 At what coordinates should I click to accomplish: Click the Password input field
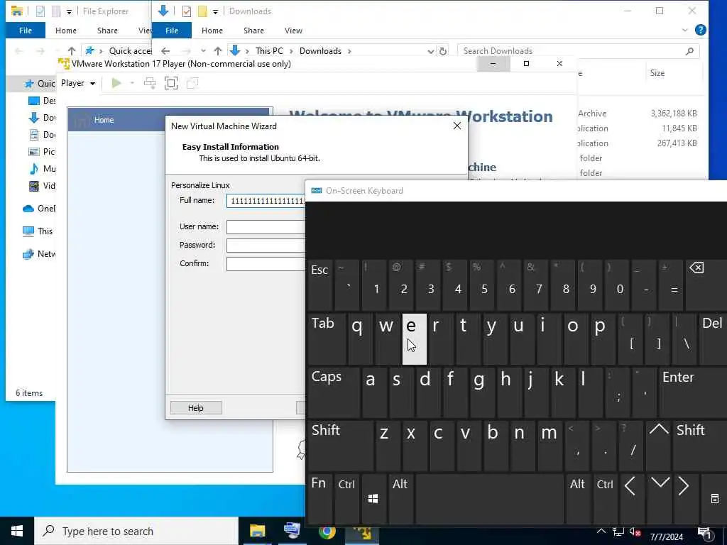click(x=266, y=245)
